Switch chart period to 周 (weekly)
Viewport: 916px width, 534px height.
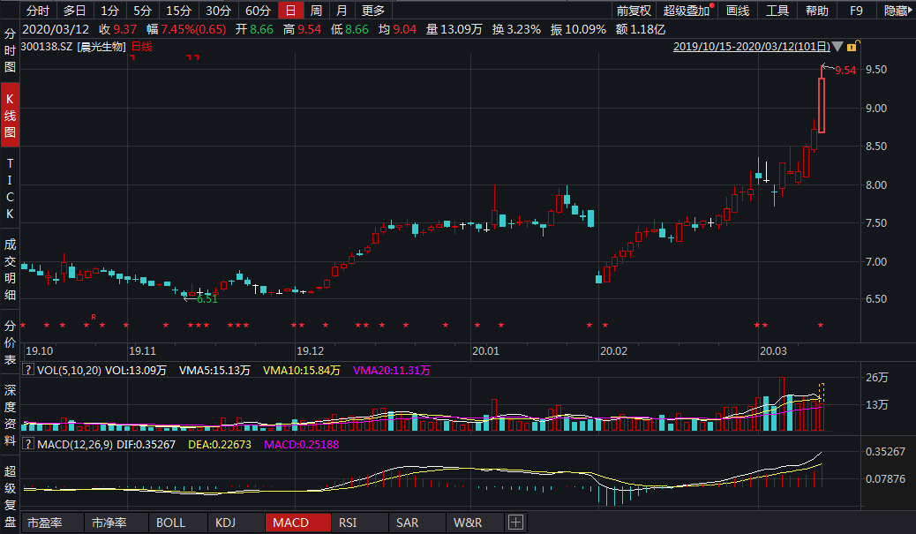[x=315, y=11]
